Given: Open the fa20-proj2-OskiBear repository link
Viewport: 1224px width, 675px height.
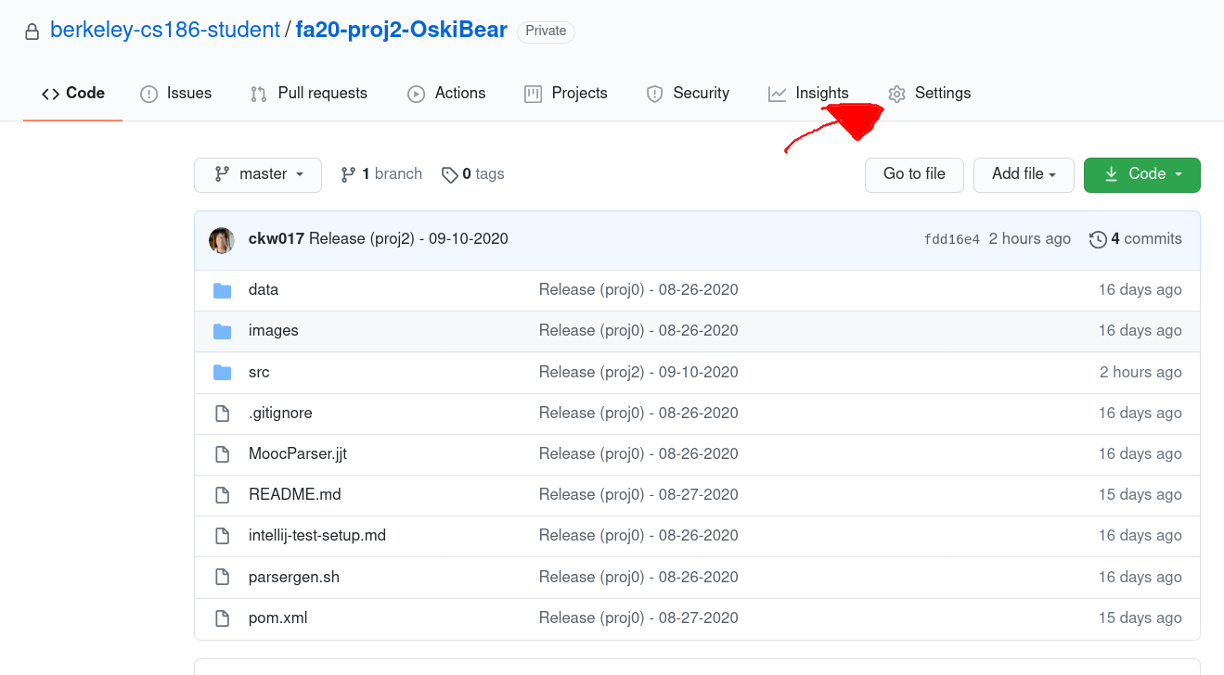Looking at the screenshot, I should [402, 30].
